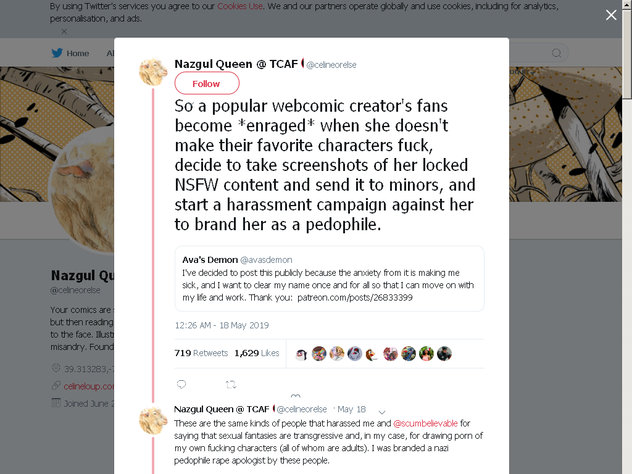Click the search magnifier icon
Viewport: 632px width, 474px height.
(x=556, y=53)
